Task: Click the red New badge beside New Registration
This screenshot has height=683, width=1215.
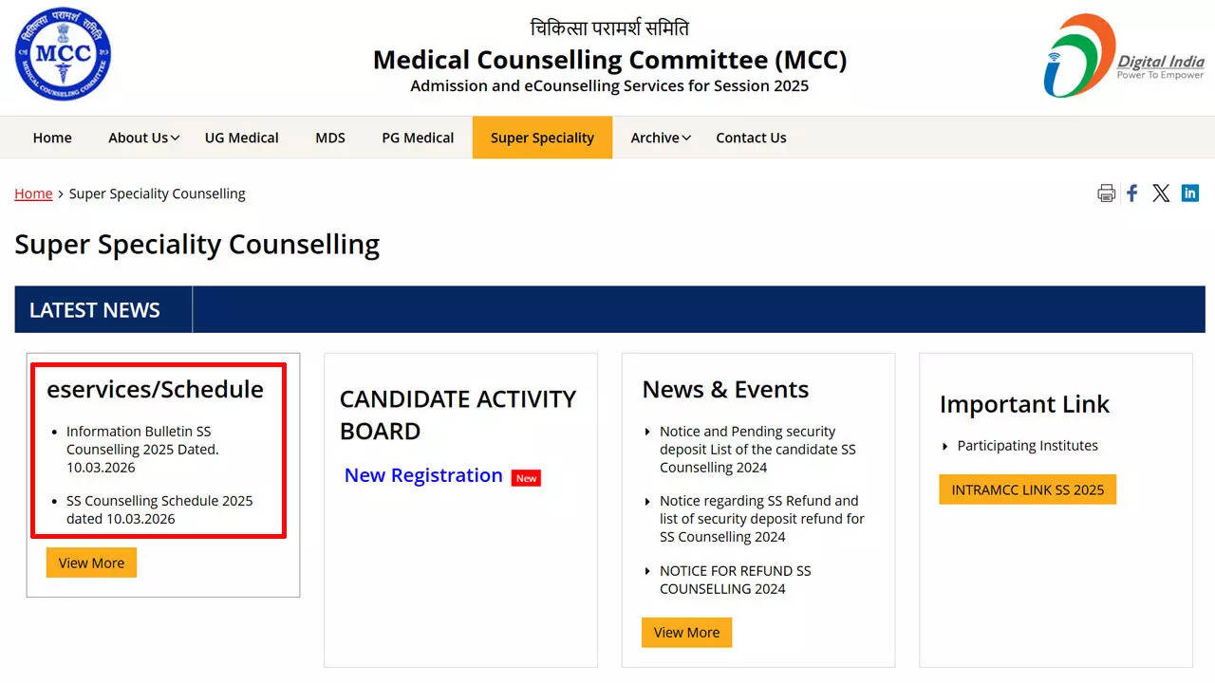Action: [526, 477]
